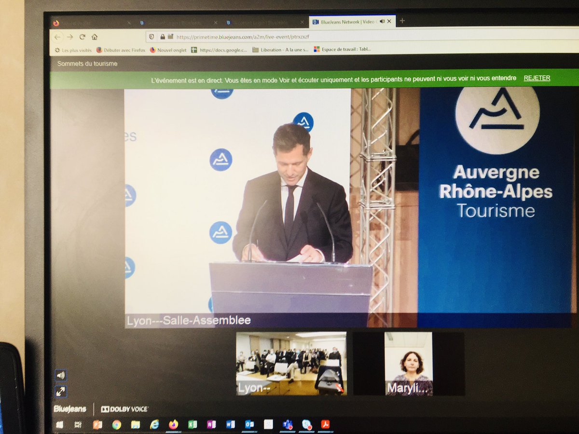Screen dimensions: 579x434
Task: Launch OneNote from the taskbar
Action: coord(211,424)
